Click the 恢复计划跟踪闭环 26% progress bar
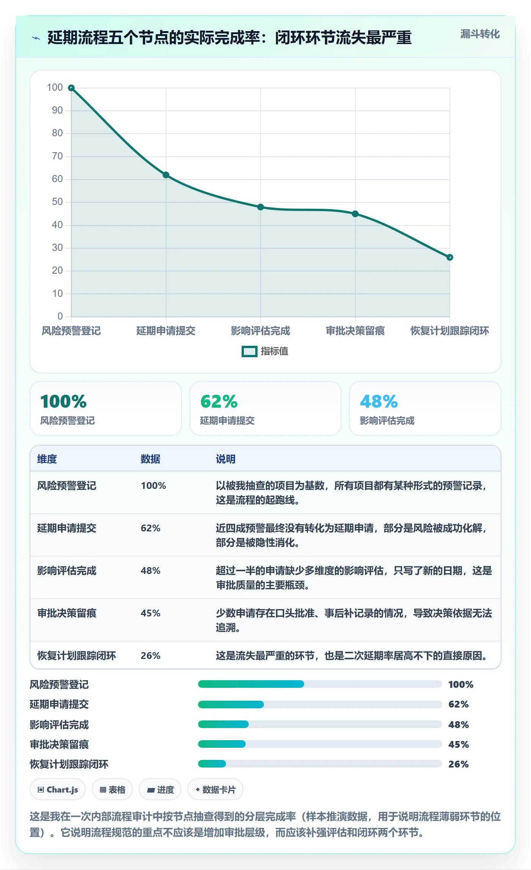This screenshot has width=531, height=870. [320, 764]
